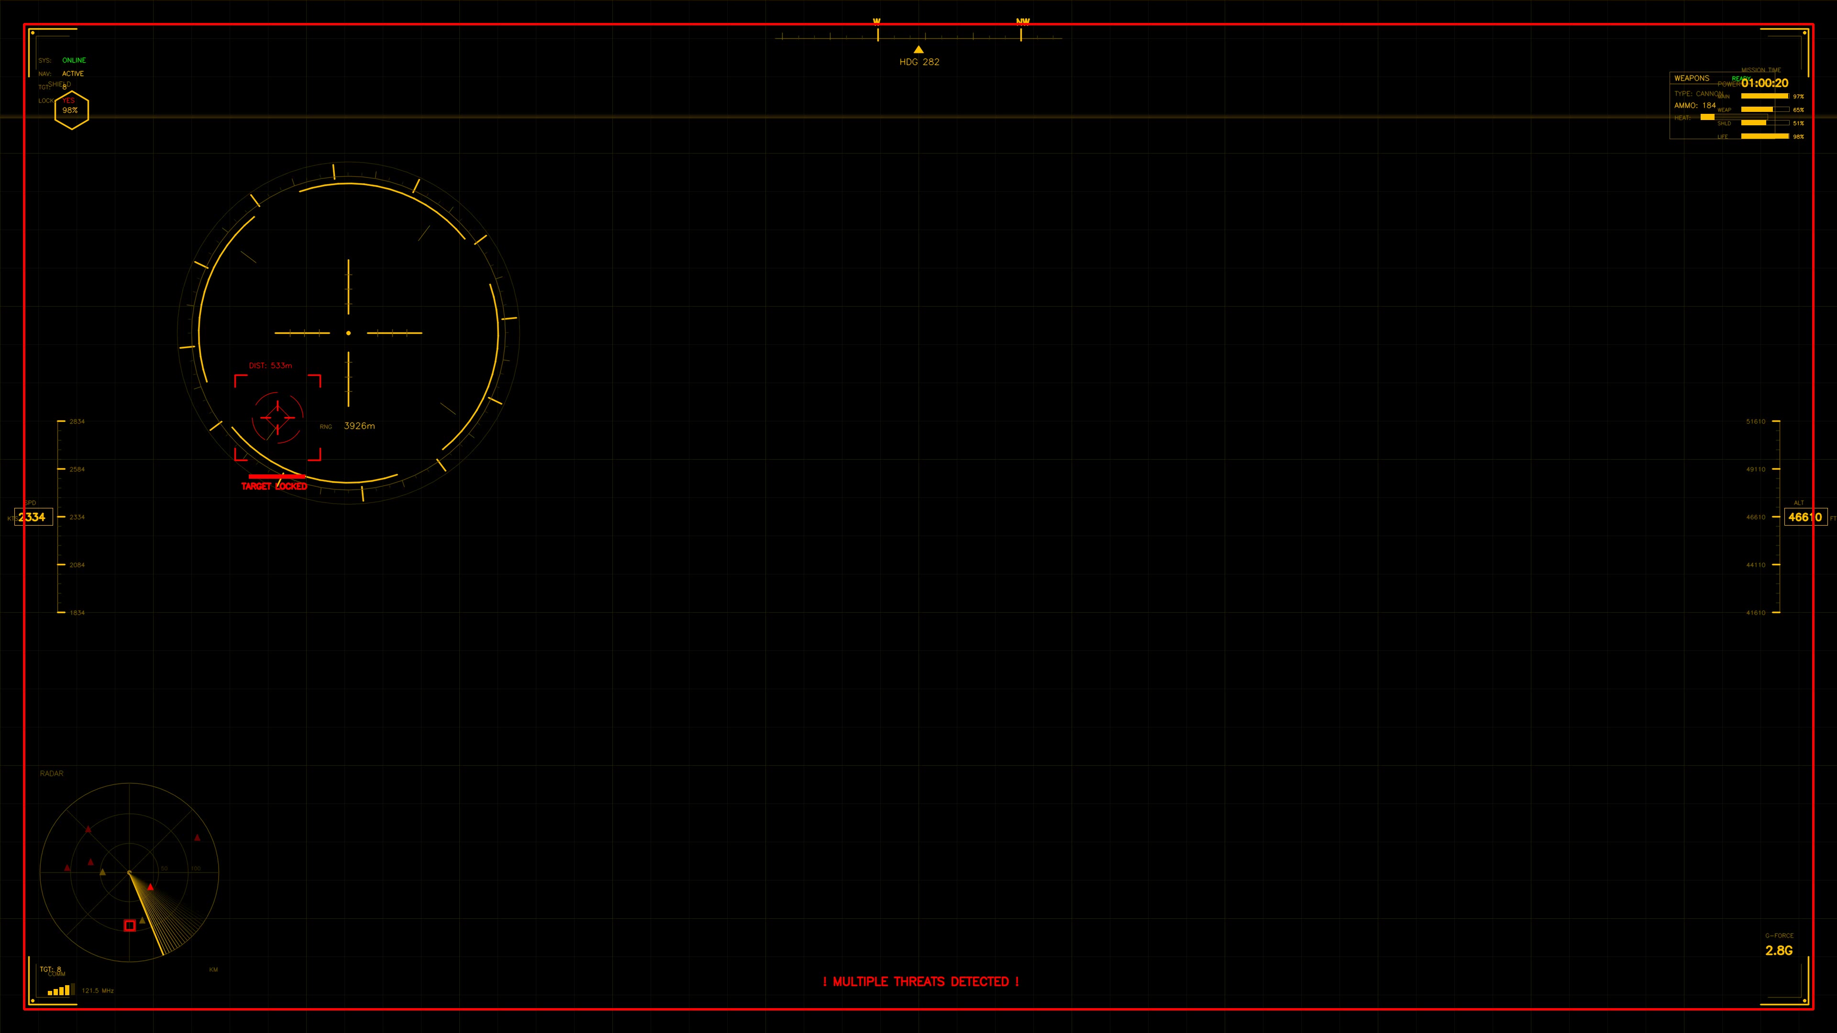
Task: Click the WEAPONS panel header
Action: 1692,77
